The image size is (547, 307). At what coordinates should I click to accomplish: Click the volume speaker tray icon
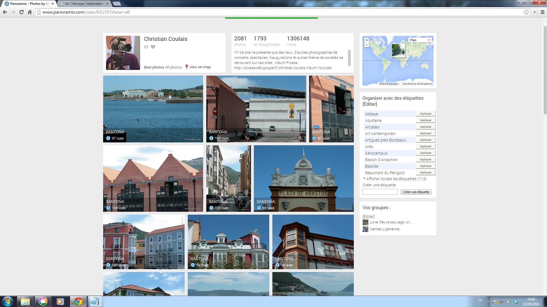point(509,302)
